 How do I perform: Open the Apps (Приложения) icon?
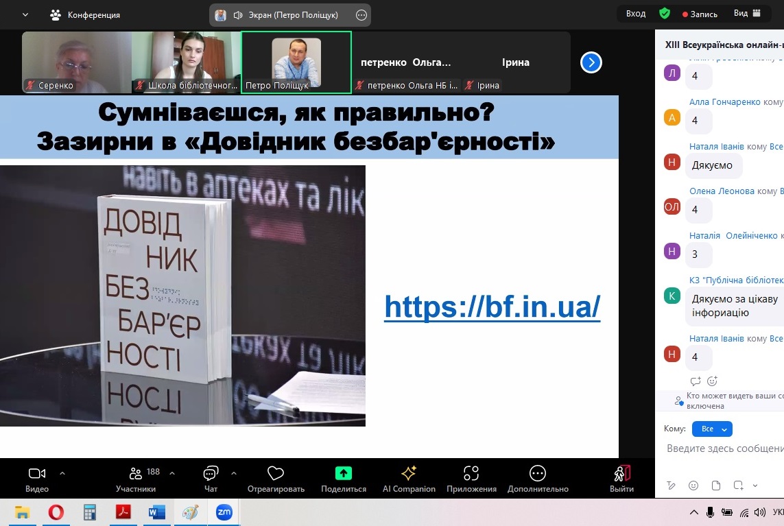click(471, 473)
